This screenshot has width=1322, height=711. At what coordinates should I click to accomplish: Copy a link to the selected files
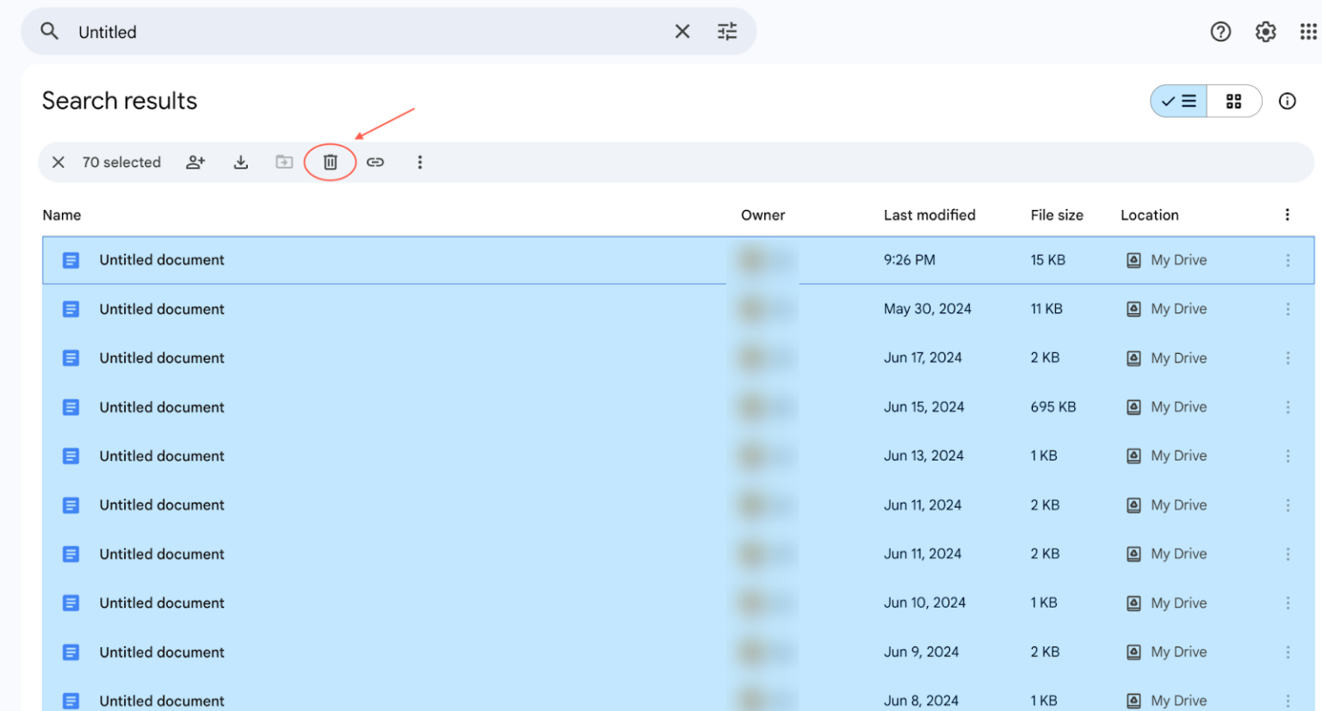375,162
